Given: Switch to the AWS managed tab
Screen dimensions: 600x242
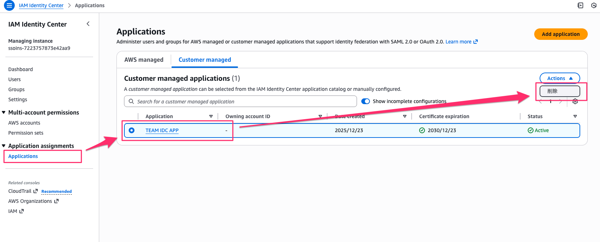Looking at the screenshot, I should [144, 60].
